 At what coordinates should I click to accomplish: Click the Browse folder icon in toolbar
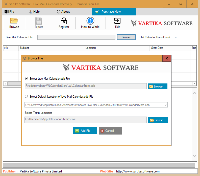(14, 21)
